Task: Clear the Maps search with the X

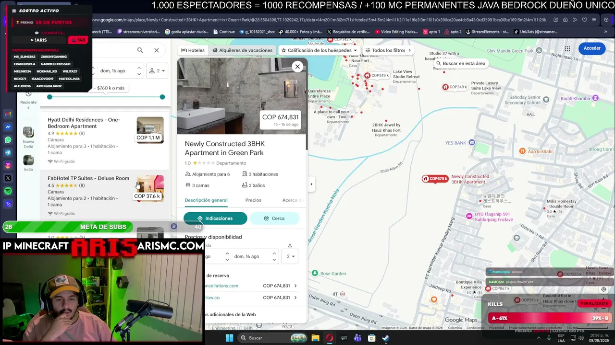Action: pos(157,50)
